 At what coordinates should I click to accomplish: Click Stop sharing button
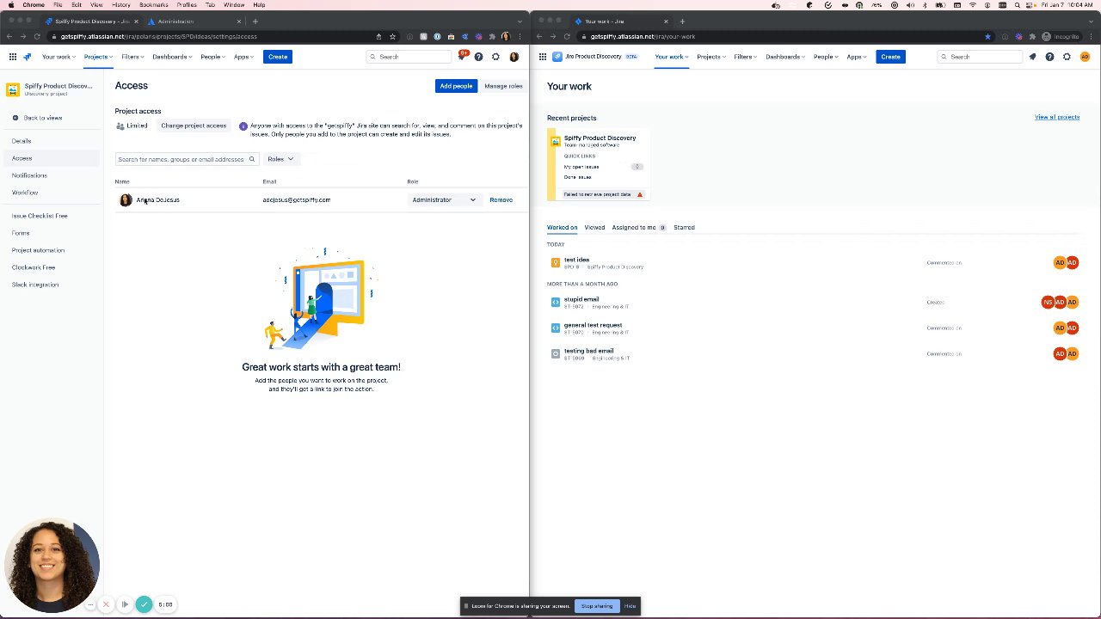tap(597, 606)
